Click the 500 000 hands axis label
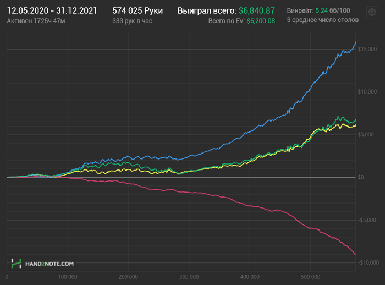 311,277
